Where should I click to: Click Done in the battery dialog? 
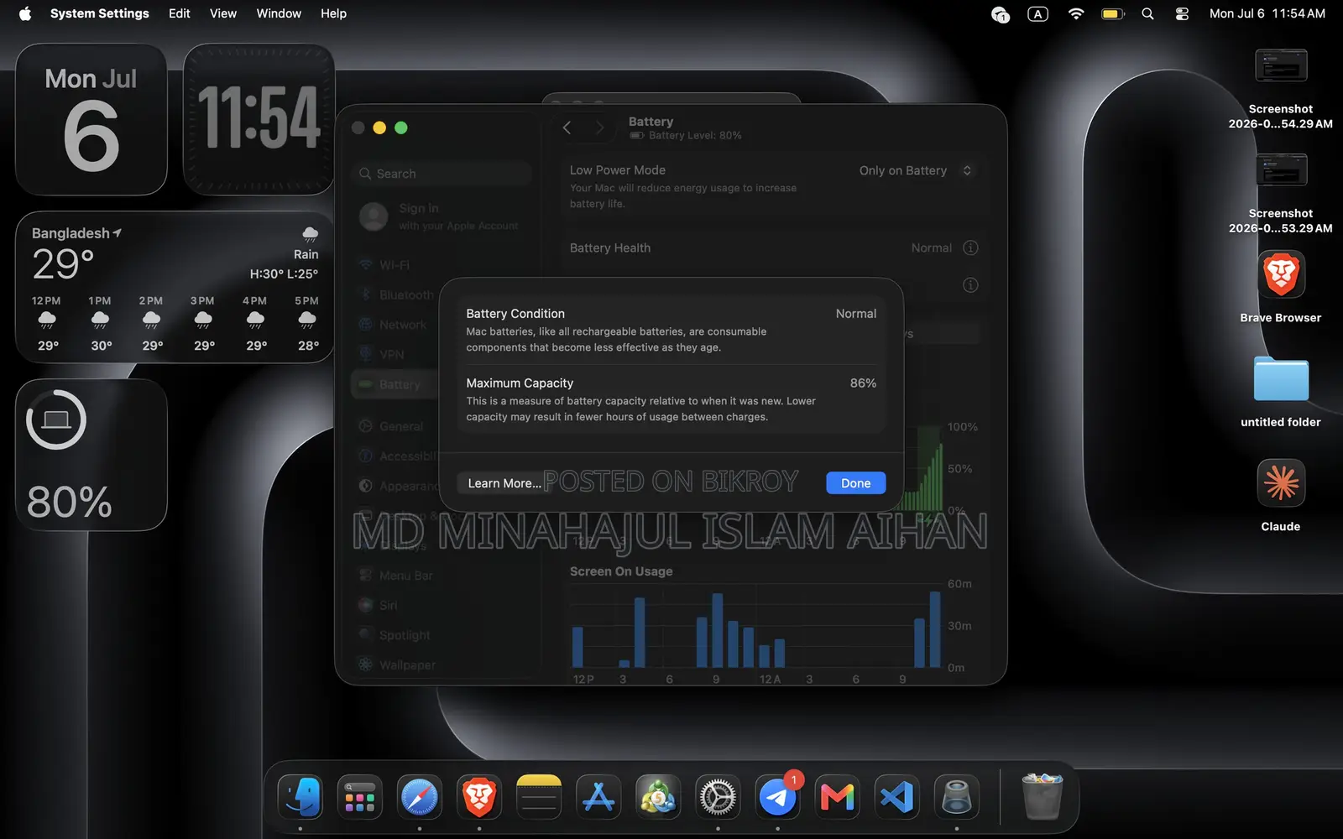(x=855, y=483)
